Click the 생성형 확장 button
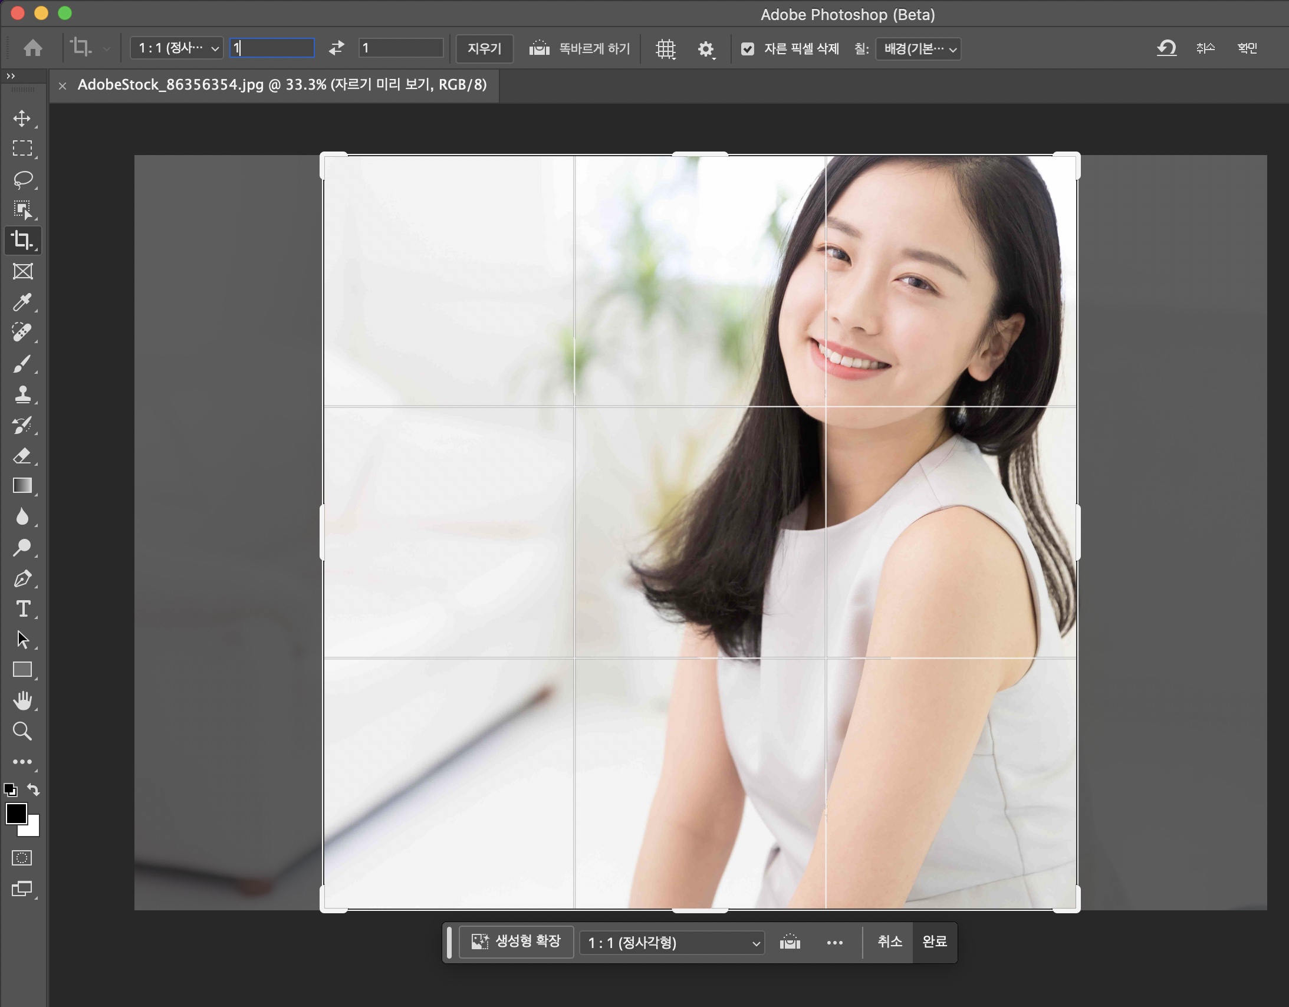Image resolution: width=1289 pixels, height=1007 pixels. point(516,942)
